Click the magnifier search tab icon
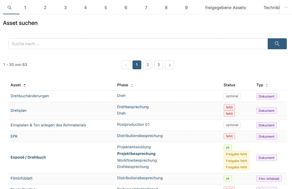The height and width of the screenshot is (189, 292). 9,8
